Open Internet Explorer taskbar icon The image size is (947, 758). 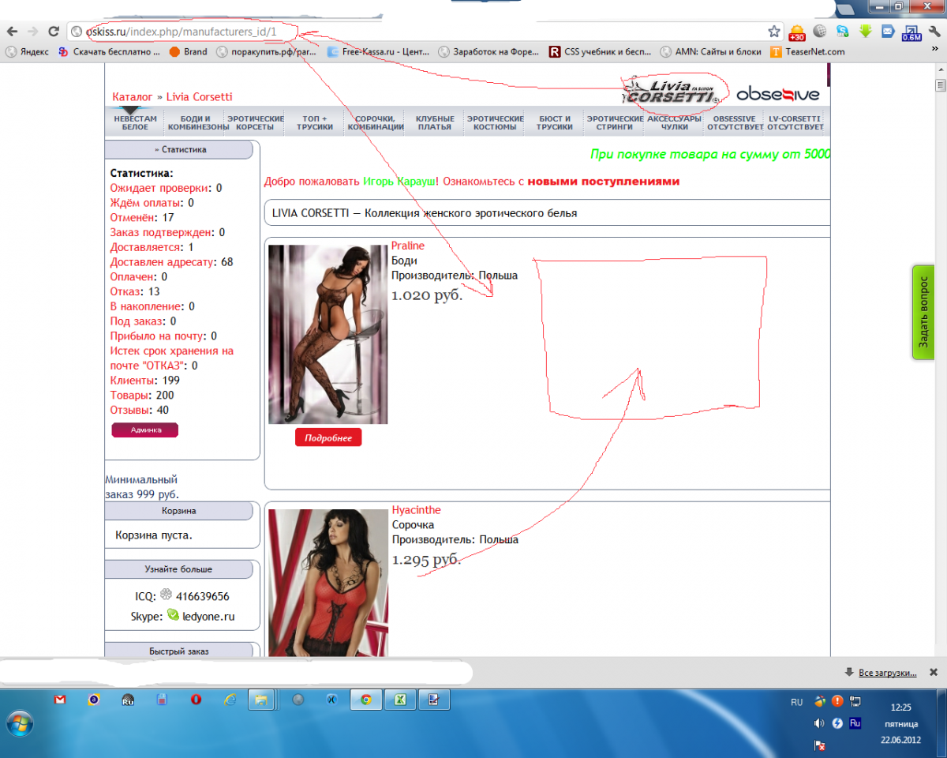pos(230,700)
